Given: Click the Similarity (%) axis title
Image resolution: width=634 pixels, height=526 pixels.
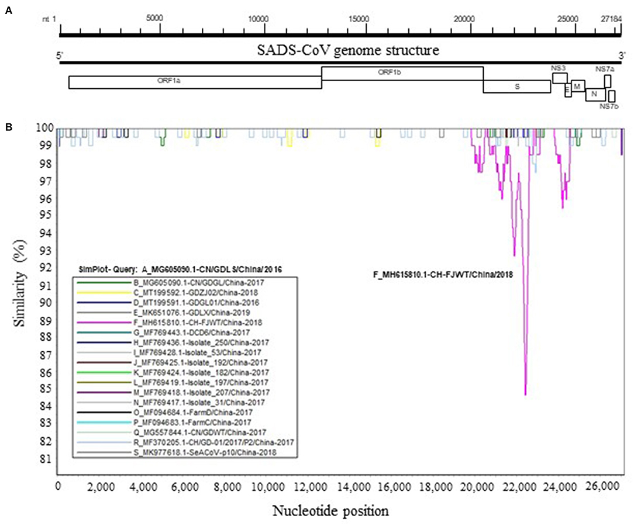Looking at the screenshot, I should coord(19,283).
